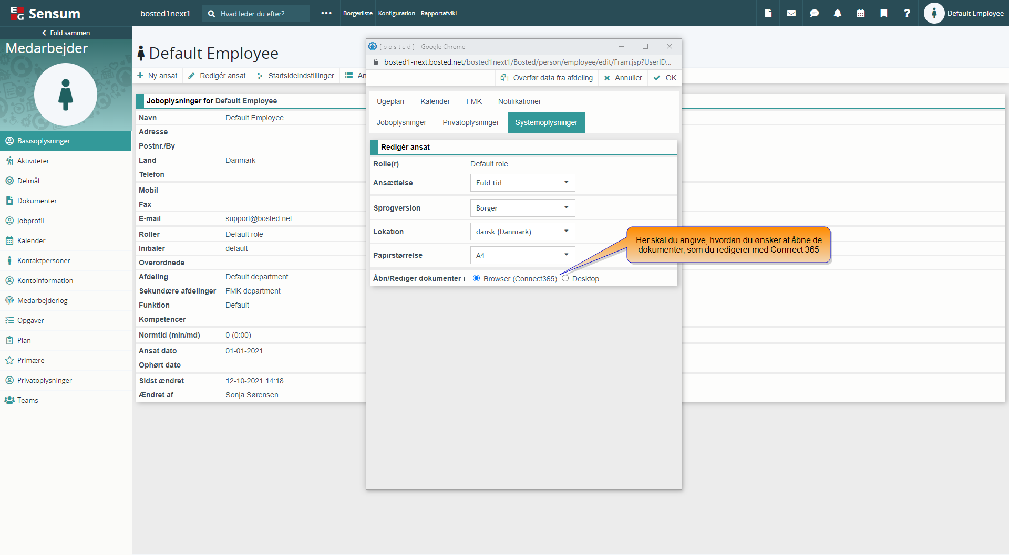Open the bookmark icon in header
The image size is (1009, 555).
coord(883,13)
